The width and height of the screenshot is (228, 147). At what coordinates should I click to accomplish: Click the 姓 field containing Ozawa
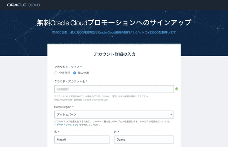tap(144, 140)
